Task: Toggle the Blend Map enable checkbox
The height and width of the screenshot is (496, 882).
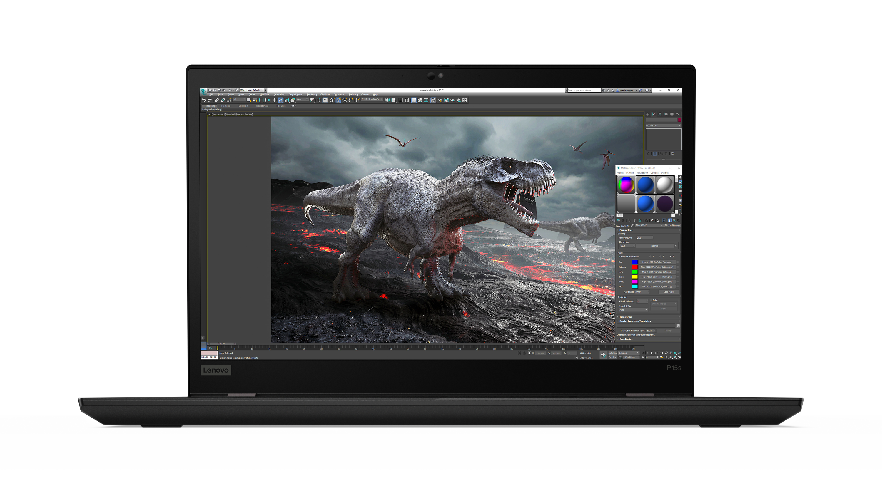Action: 676,246
